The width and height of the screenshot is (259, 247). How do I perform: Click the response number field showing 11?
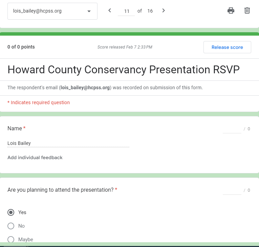tap(127, 11)
